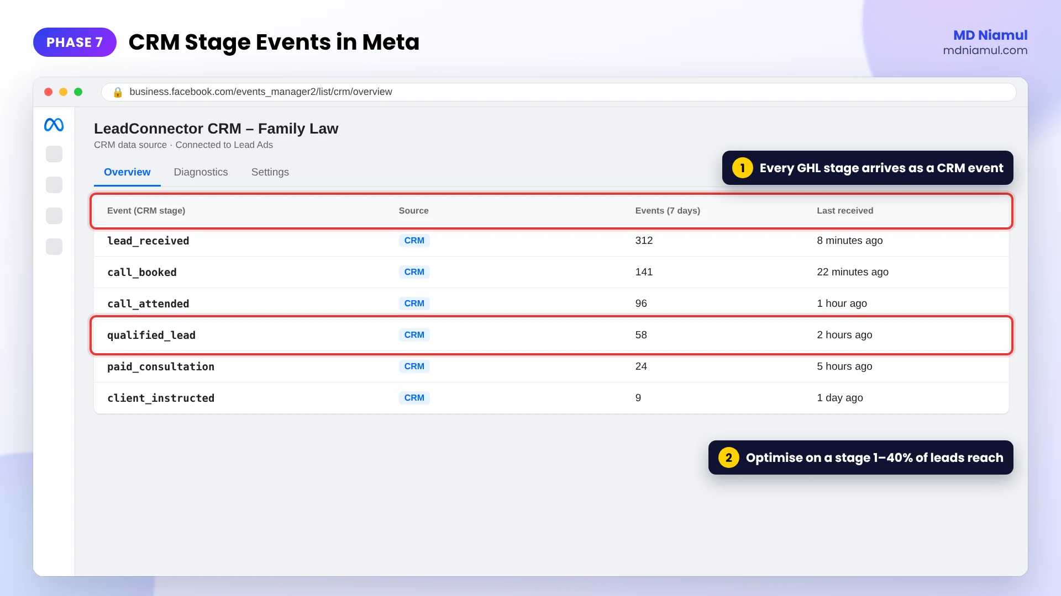Select the lead_received event row

pyautogui.click(x=551, y=241)
